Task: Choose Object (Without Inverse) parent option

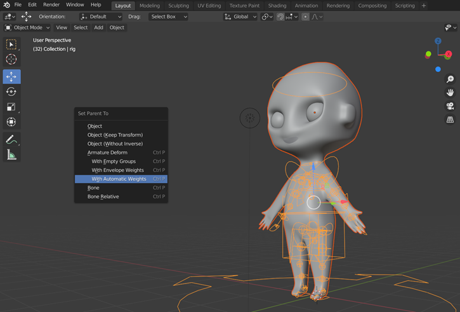Action: click(x=121, y=144)
